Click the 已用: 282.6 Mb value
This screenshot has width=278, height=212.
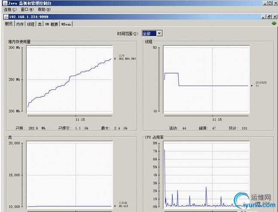(x=31, y=128)
